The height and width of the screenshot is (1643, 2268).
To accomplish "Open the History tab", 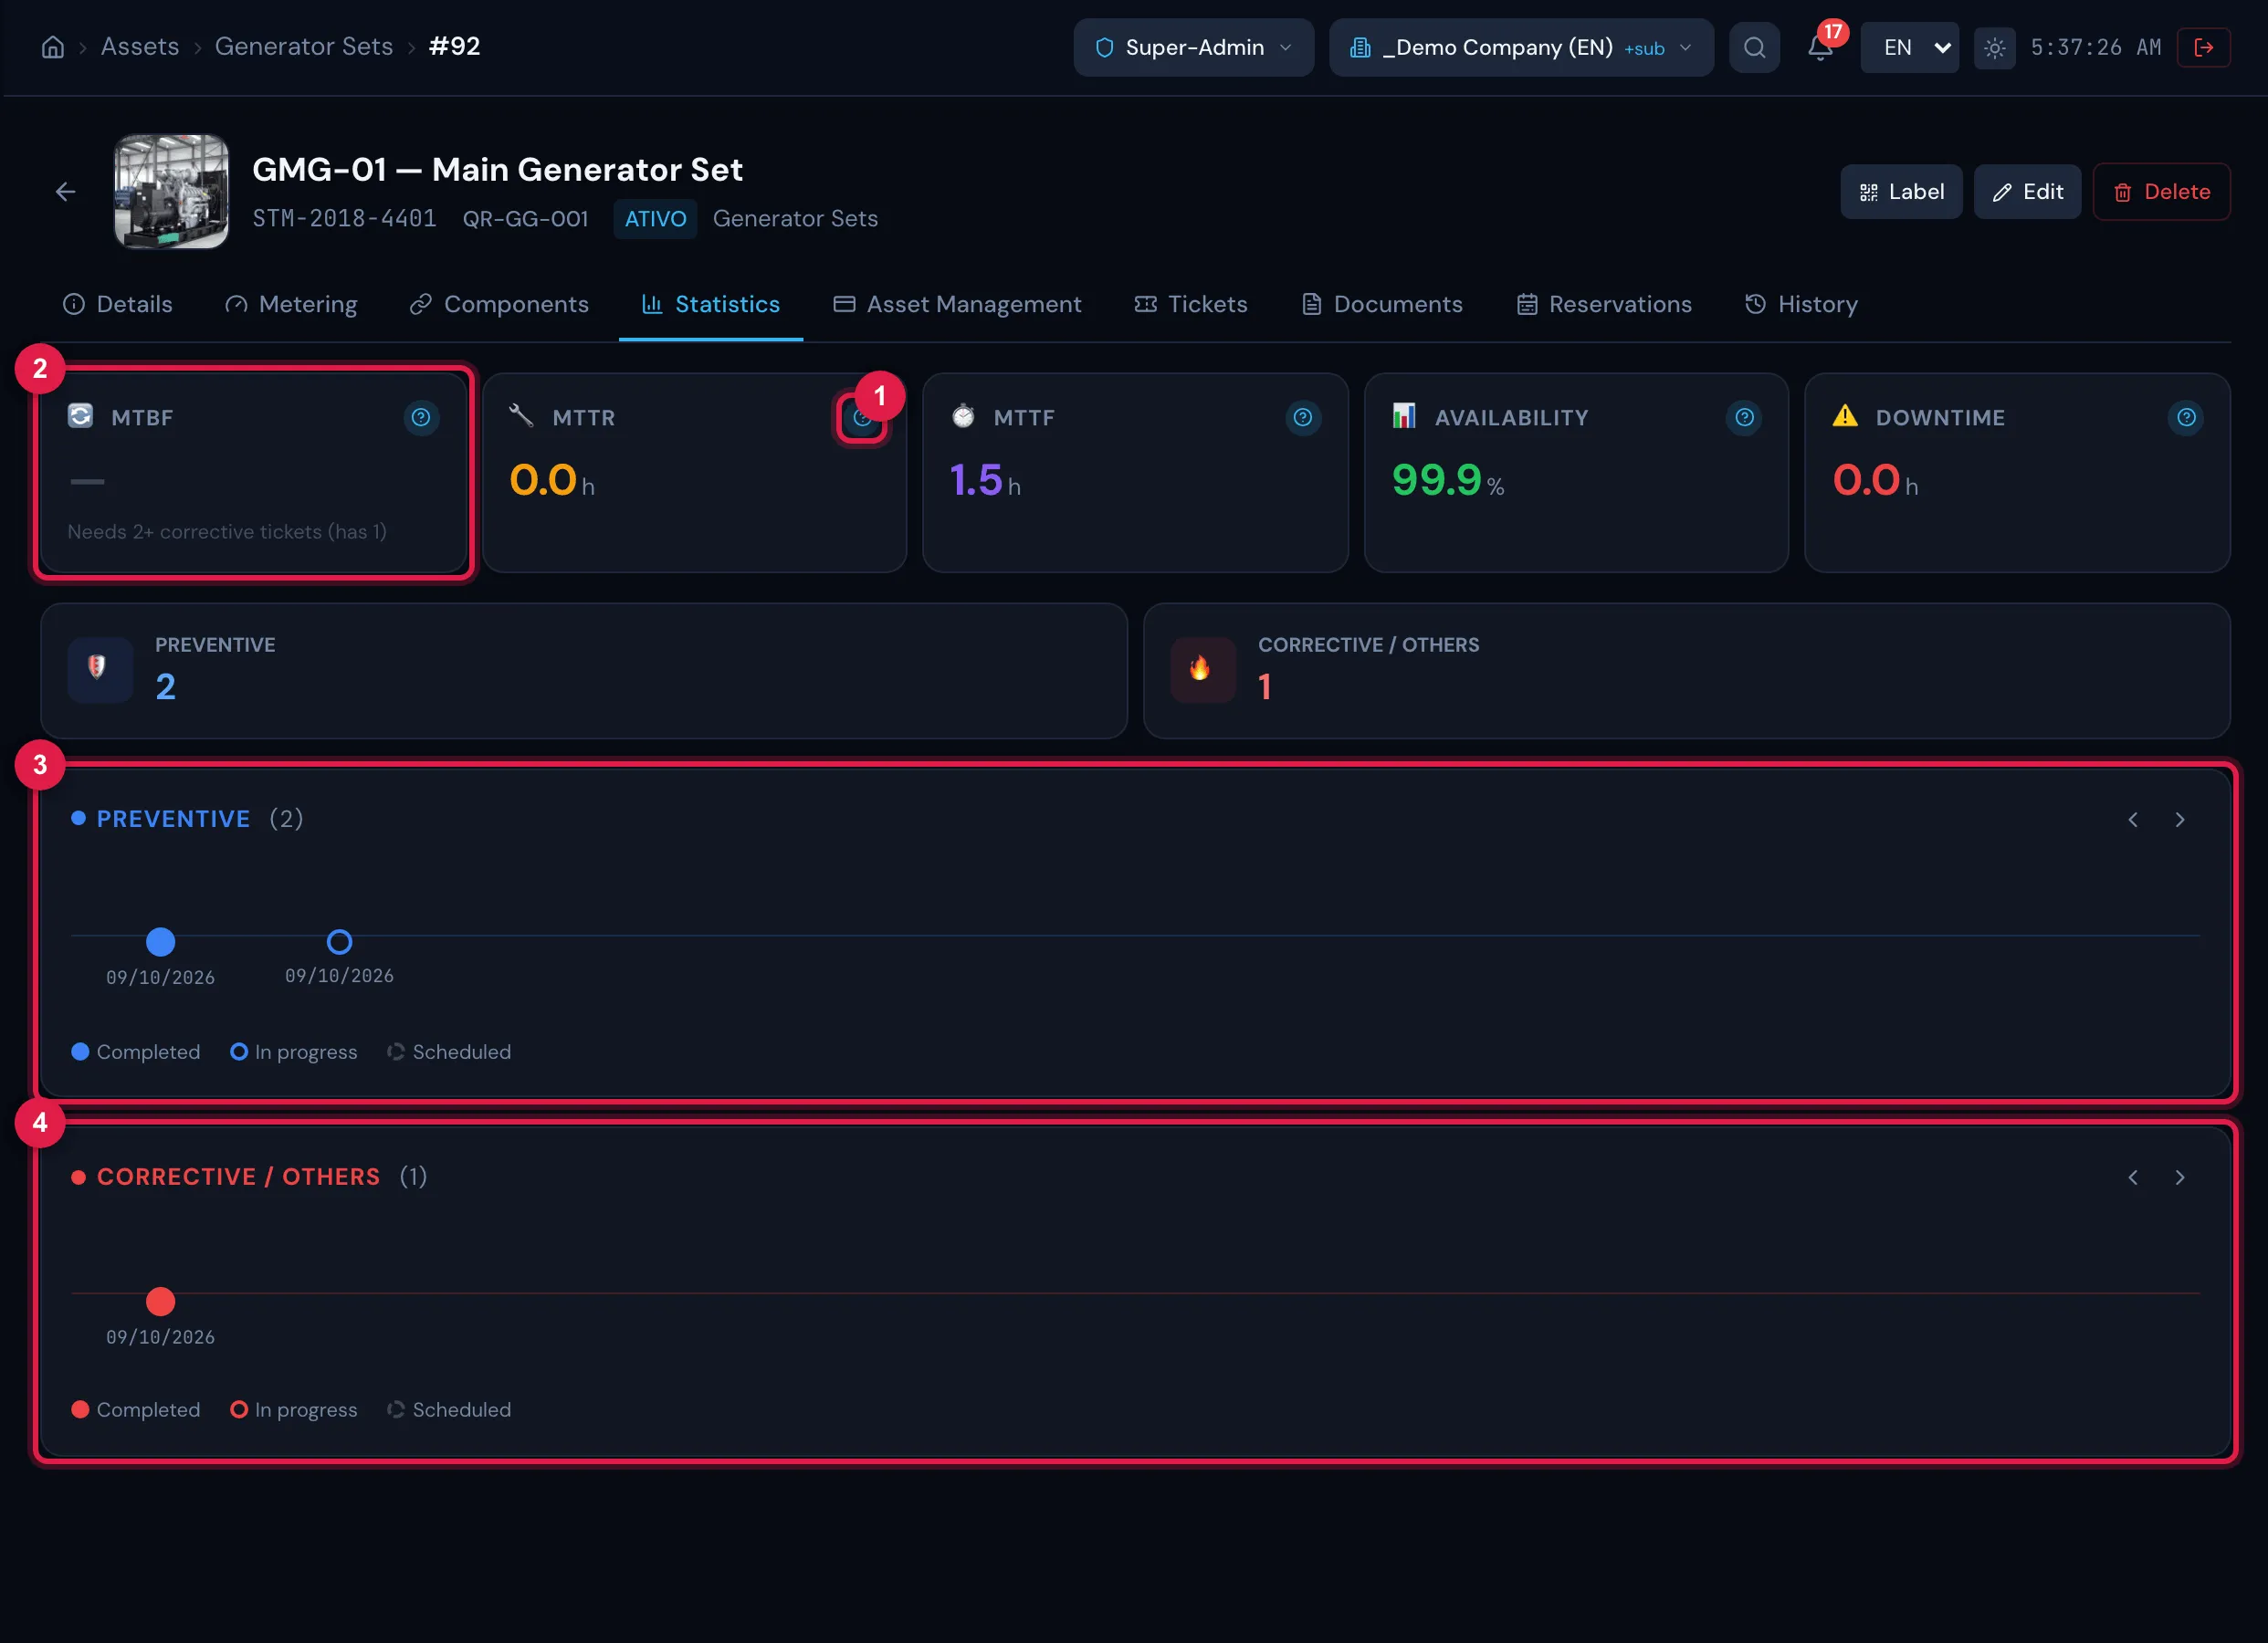I will click(x=1800, y=304).
